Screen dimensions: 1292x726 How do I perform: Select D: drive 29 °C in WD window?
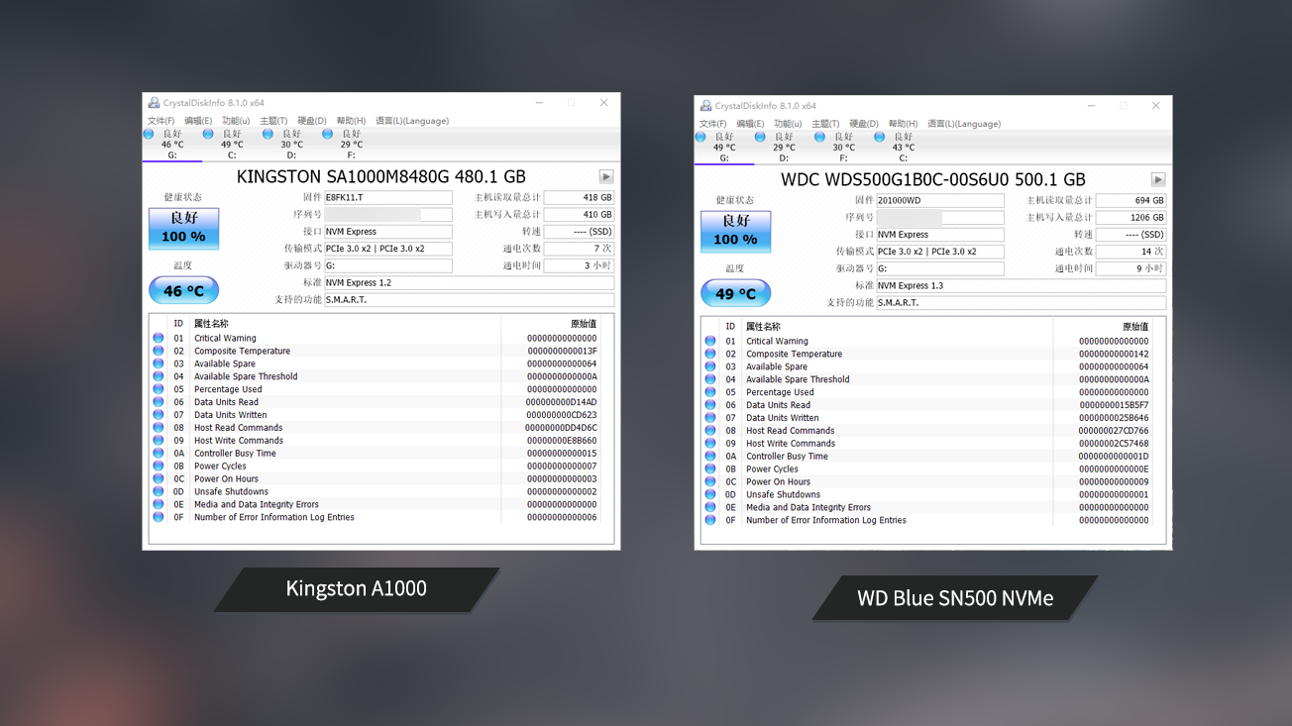click(784, 148)
